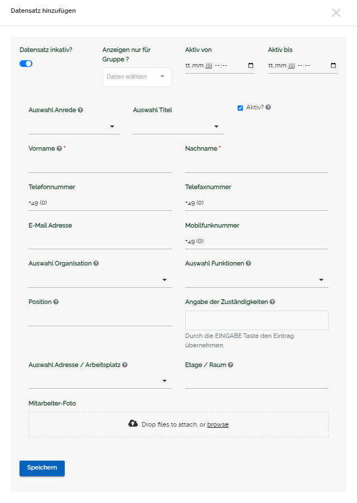Click help icon beside Auswahl Funktionen
The image size is (357, 503).
click(248, 263)
